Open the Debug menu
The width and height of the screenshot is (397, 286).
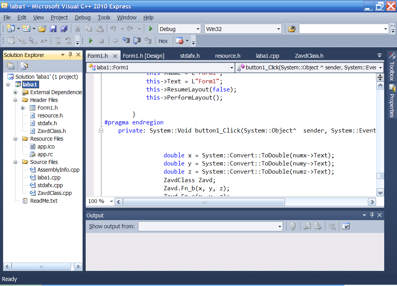(x=83, y=17)
